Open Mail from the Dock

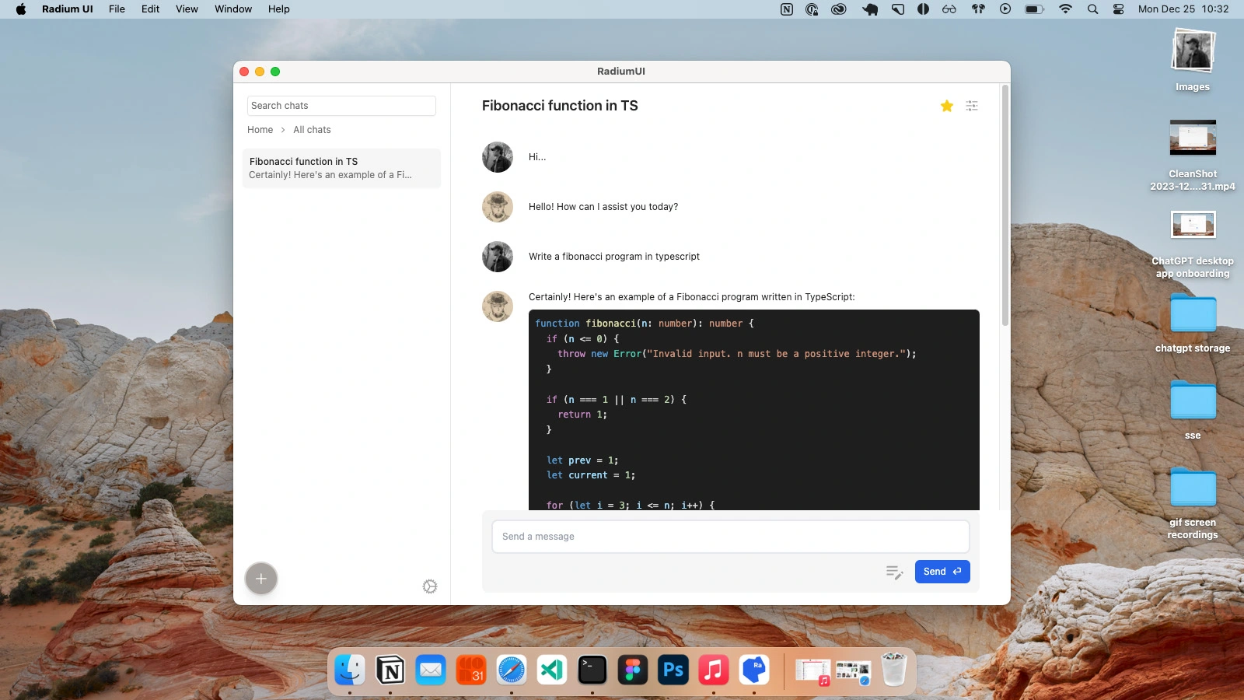pos(431,670)
